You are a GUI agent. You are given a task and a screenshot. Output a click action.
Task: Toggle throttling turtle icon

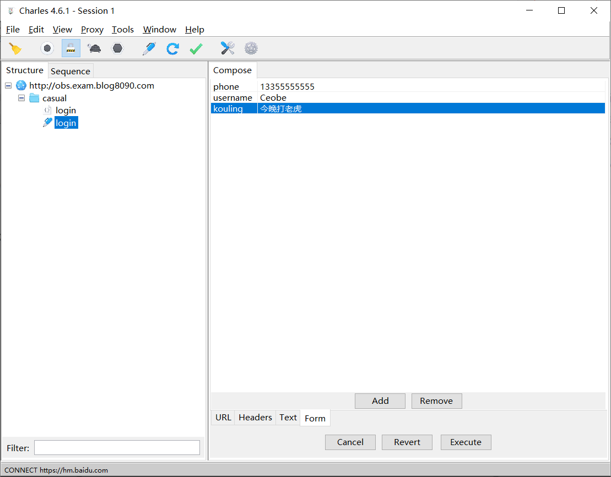[94, 48]
